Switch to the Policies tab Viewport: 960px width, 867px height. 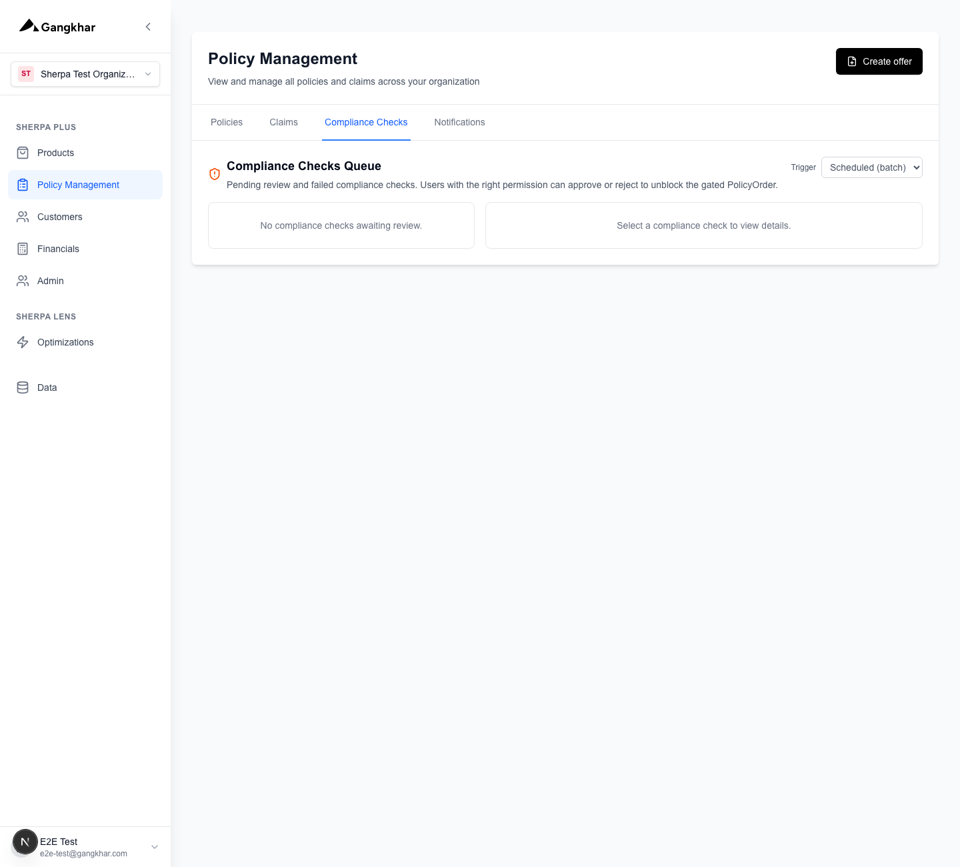[227, 122]
